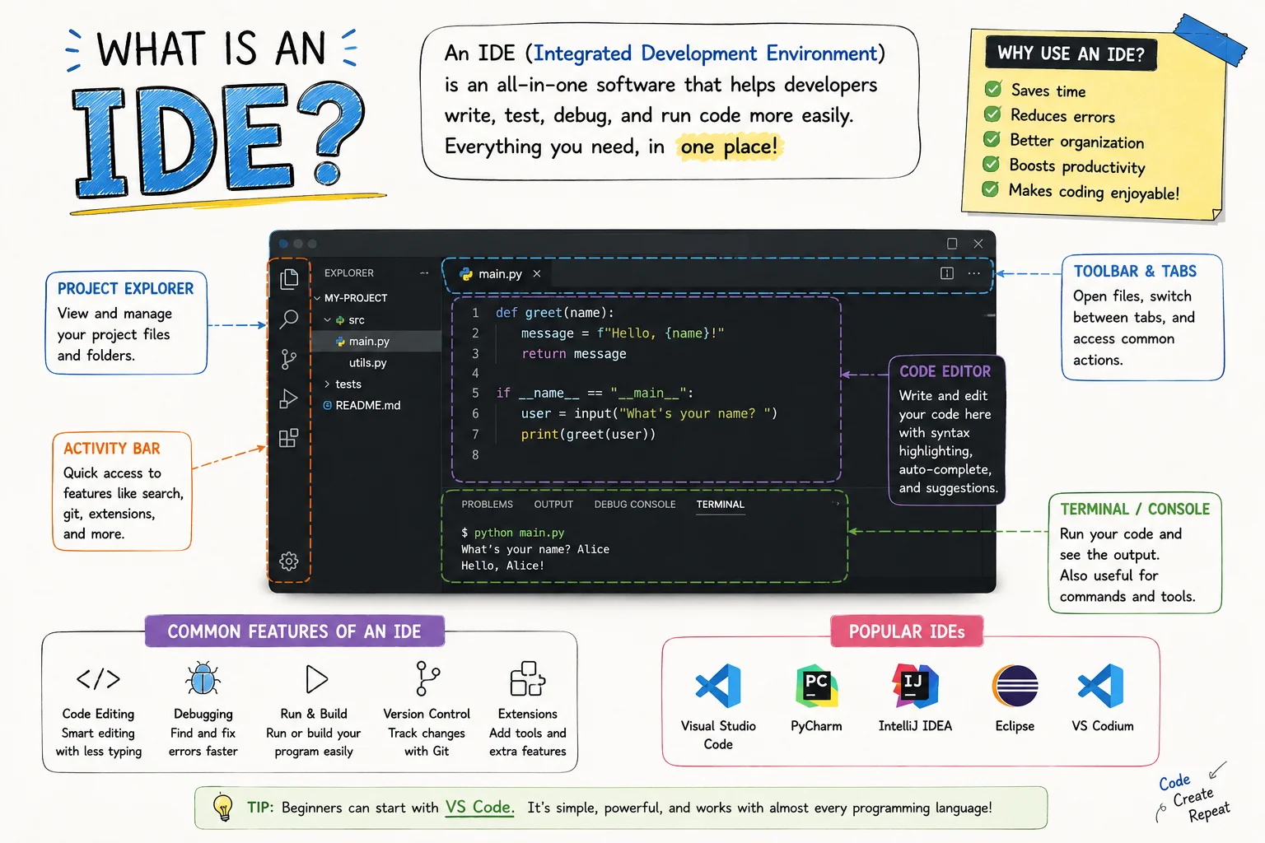Click the WHY USE AN IDE? label
This screenshot has width=1265, height=843.
[x=1071, y=54]
